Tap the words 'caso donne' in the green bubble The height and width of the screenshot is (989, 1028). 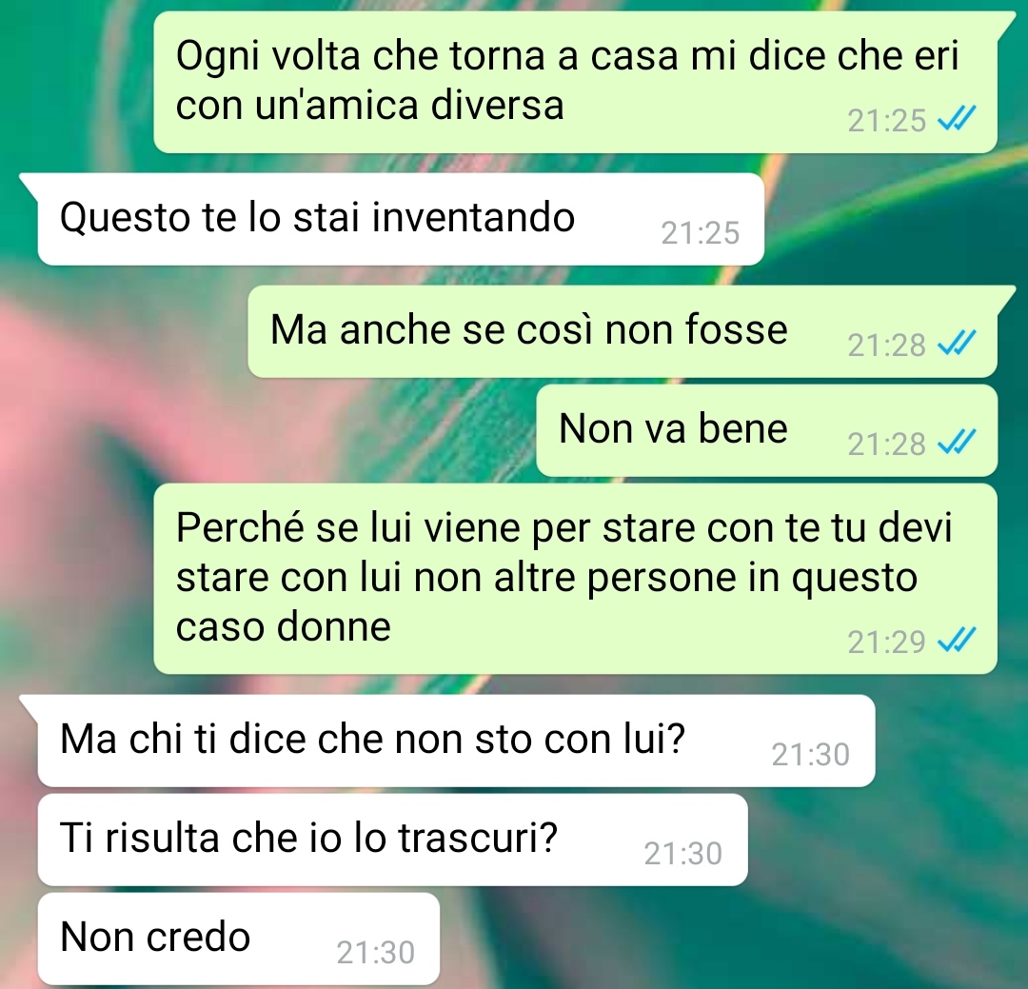(x=284, y=626)
